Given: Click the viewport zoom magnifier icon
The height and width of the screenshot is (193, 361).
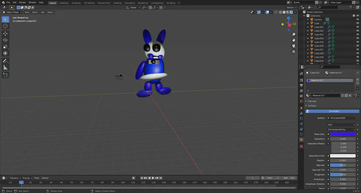Looking at the screenshot, I should coord(294,35).
